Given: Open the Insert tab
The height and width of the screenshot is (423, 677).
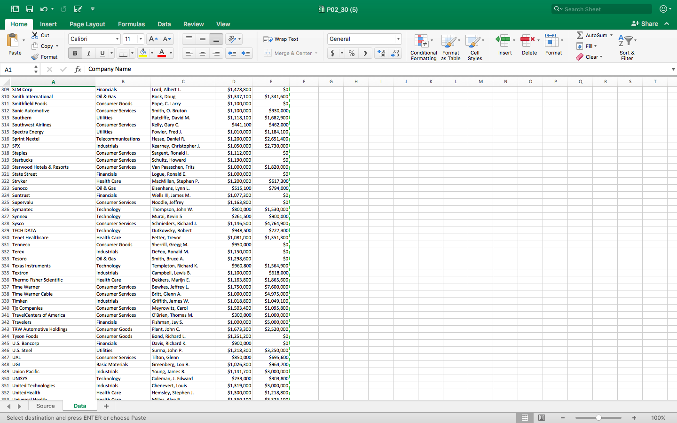Looking at the screenshot, I should tap(48, 24).
